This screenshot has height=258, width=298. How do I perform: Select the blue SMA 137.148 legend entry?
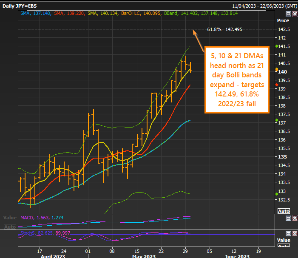click(x=36, y=13)
